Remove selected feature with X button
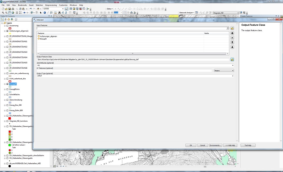The height and width of the screenshot is (172, 283). tap(232, 38)
